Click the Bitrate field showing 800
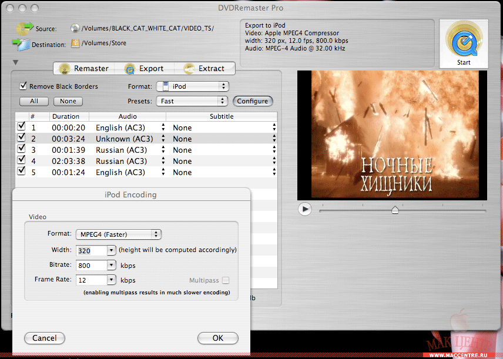The height and width of the screenshot is (359, 503). pyautogui.click(x=92, y=266)
